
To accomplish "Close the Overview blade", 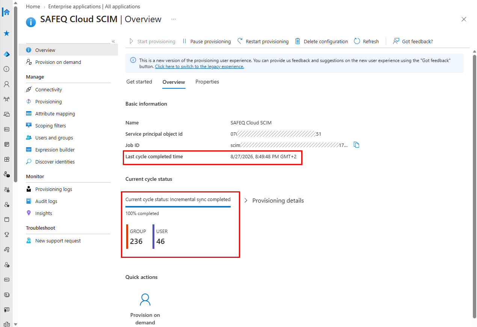I will 464,19.
